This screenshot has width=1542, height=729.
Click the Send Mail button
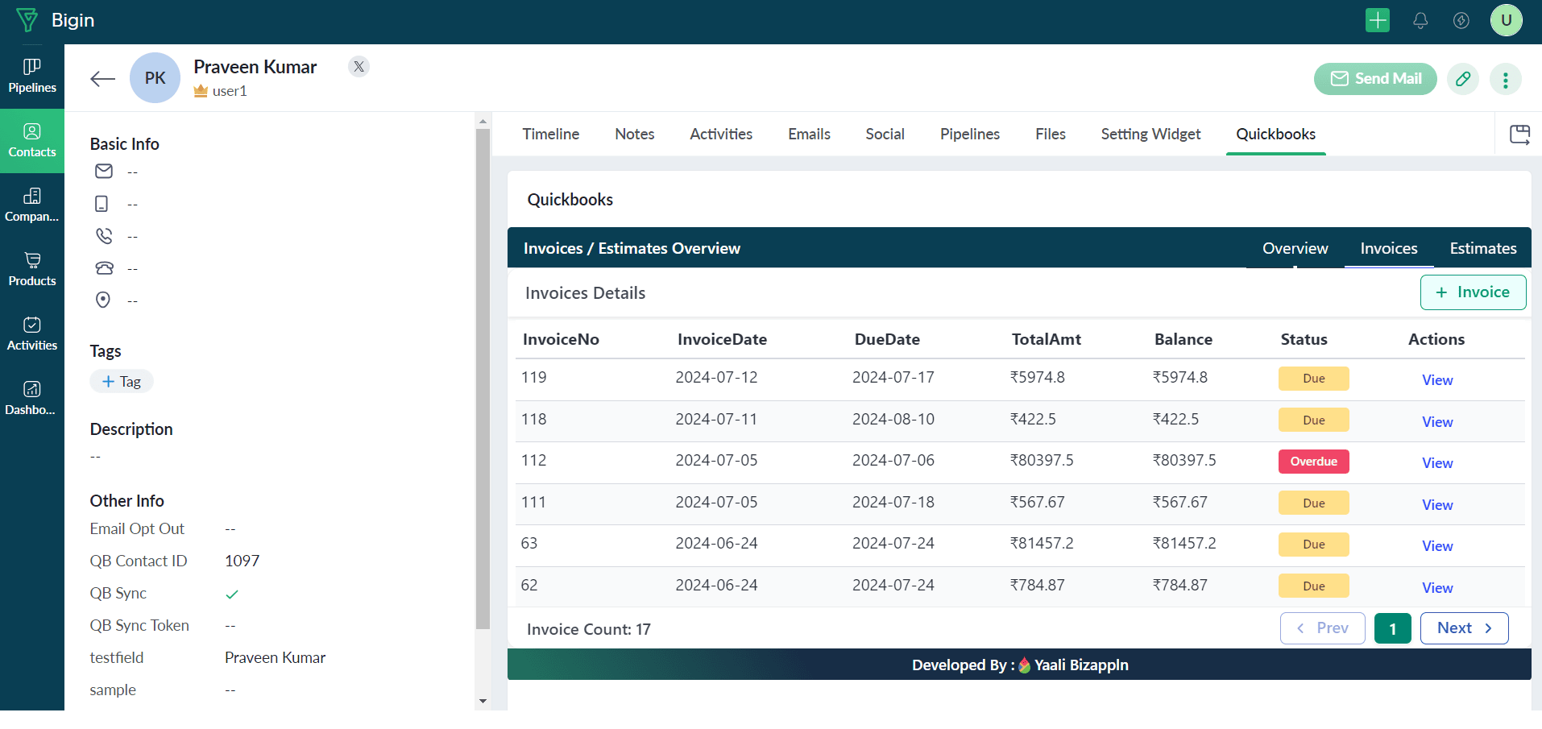(x=1375, y=79)
